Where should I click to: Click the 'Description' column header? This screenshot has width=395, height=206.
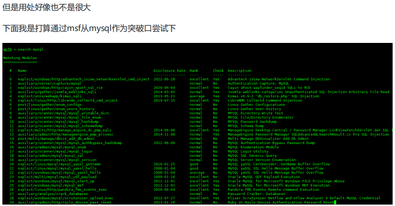click(x=240, y=71)
